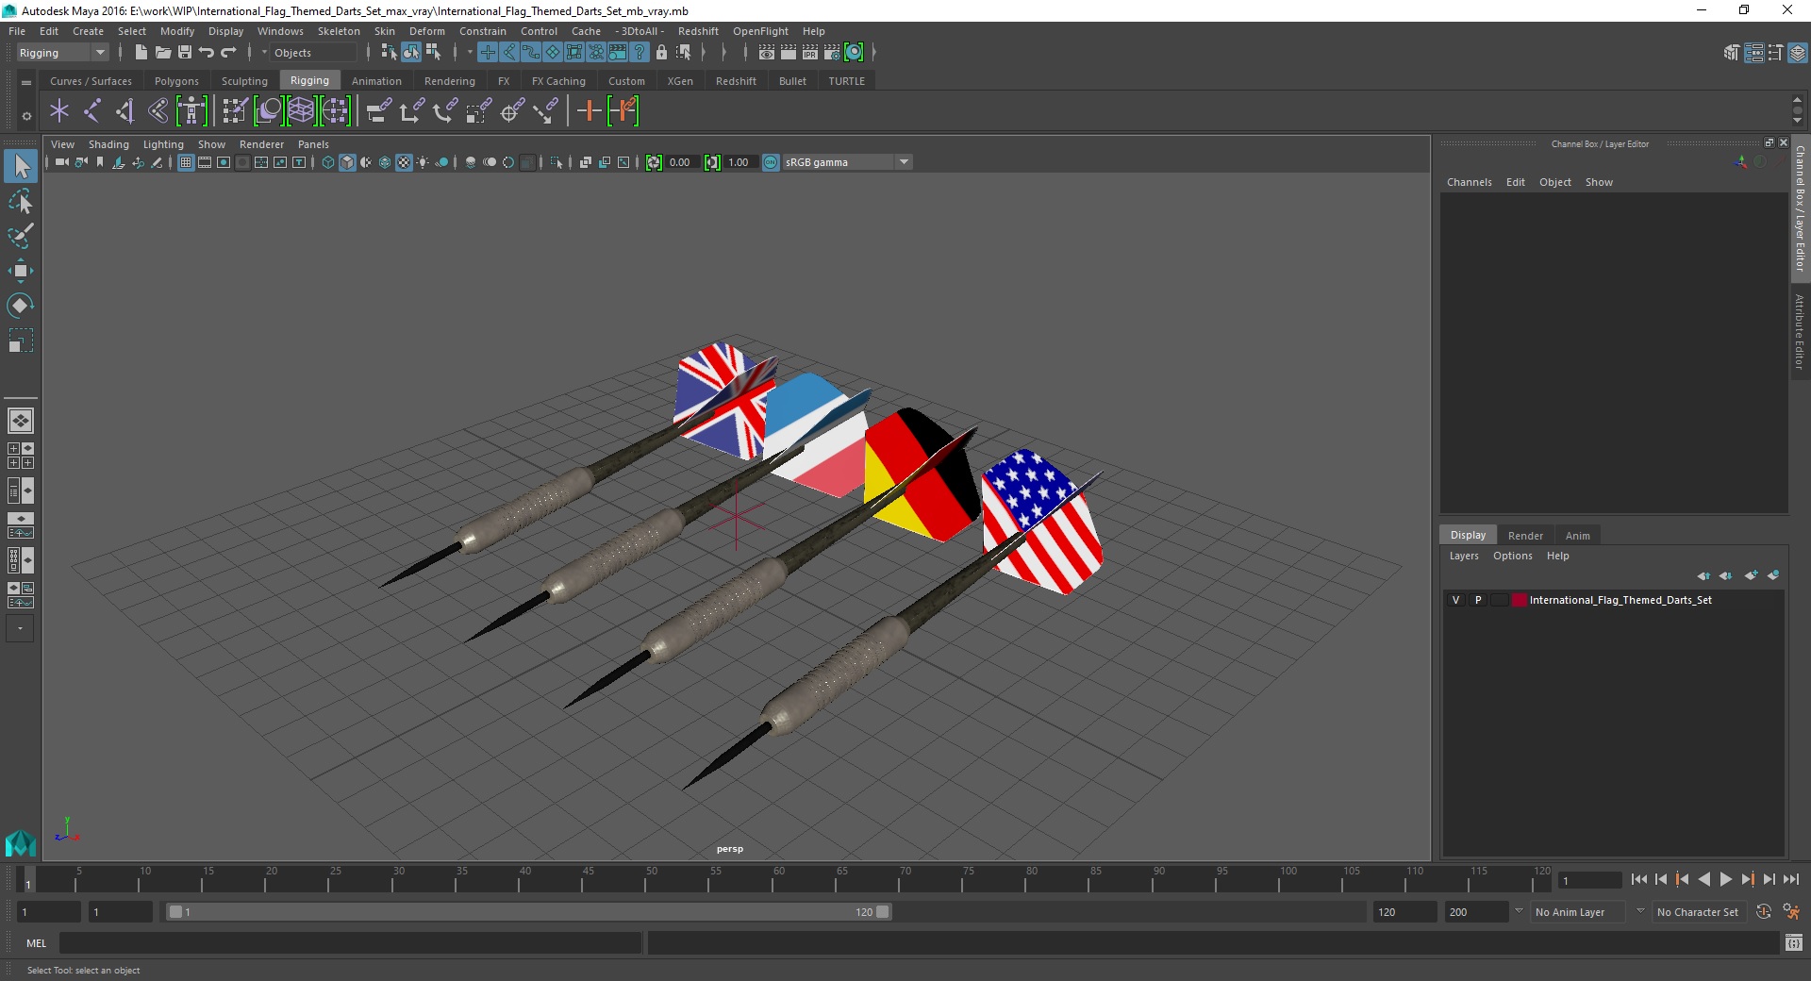
Task: Click create new layer and assign selected icon
Action: click(1773, 575)
